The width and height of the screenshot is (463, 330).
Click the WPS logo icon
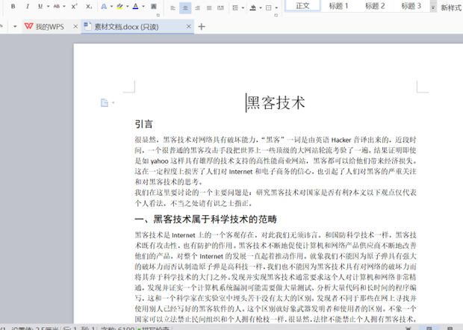[x=28, y=26]
